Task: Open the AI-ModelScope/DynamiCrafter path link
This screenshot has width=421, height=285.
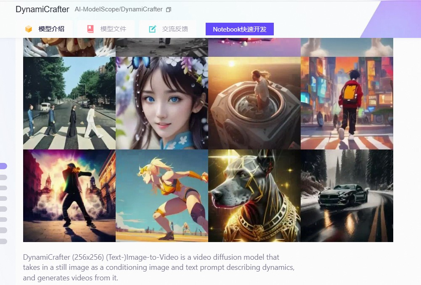Action: point(119,9)
